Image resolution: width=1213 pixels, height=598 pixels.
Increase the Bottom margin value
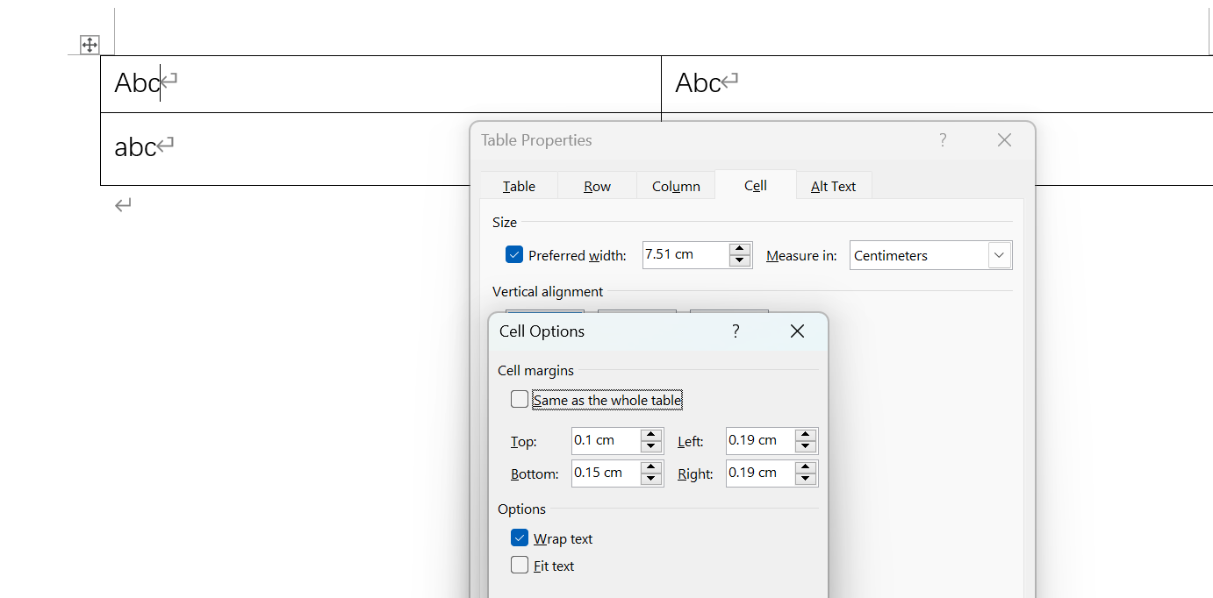(x=651, y=467)
